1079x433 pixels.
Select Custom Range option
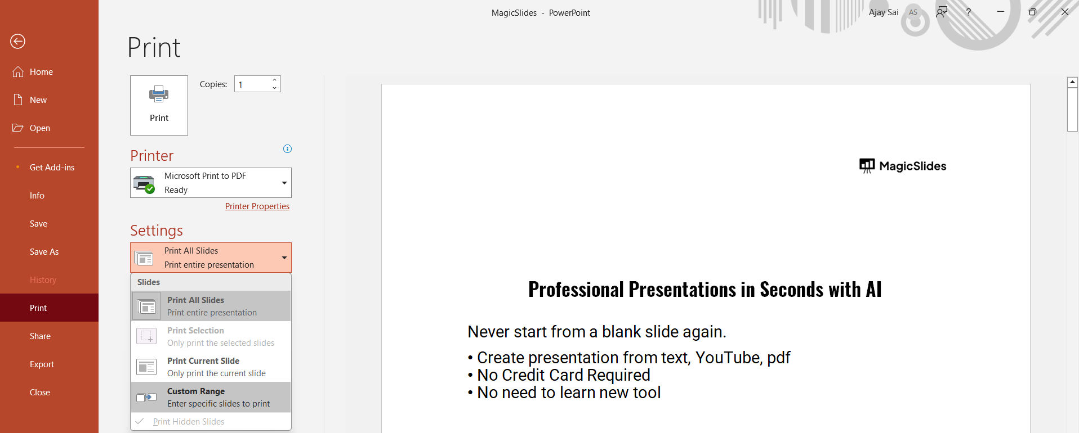[x=211, y=397]
